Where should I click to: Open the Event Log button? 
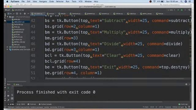(x=183, y=104)
